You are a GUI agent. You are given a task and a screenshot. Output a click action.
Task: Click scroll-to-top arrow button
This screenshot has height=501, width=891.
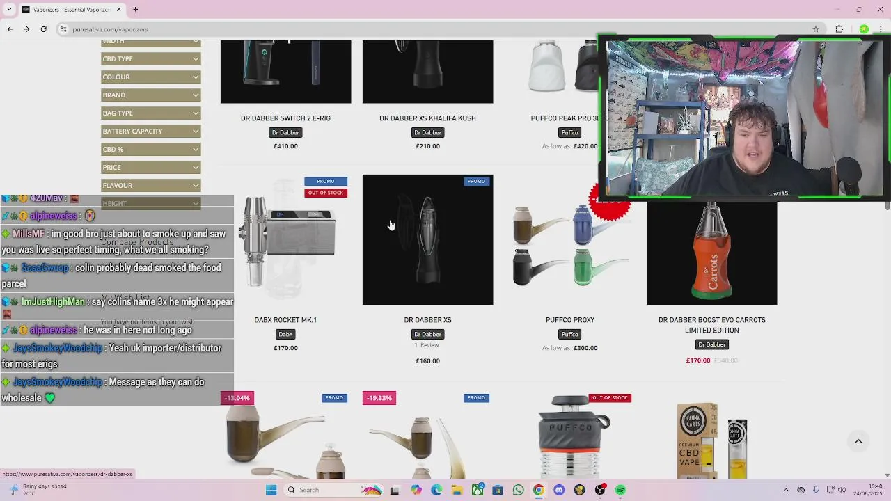point(858,441)
